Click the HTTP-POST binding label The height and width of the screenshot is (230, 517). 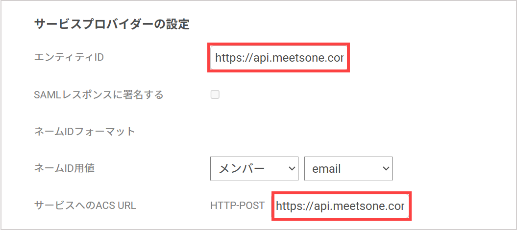[237, 206]
